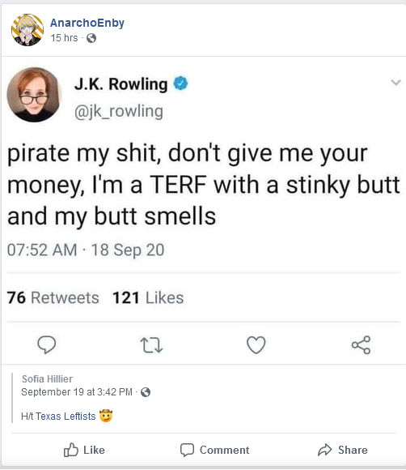406x470 pixels.
Task: Click the Facebook Share button
Action: (343, 450)
